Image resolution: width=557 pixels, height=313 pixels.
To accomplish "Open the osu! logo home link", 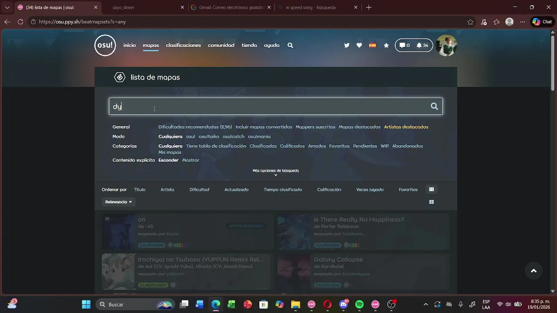I will pos(105,45).
